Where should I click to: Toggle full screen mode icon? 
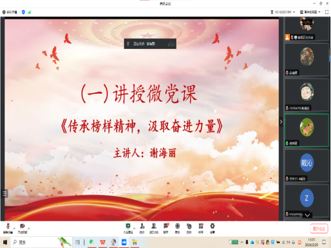click(327, 12)
